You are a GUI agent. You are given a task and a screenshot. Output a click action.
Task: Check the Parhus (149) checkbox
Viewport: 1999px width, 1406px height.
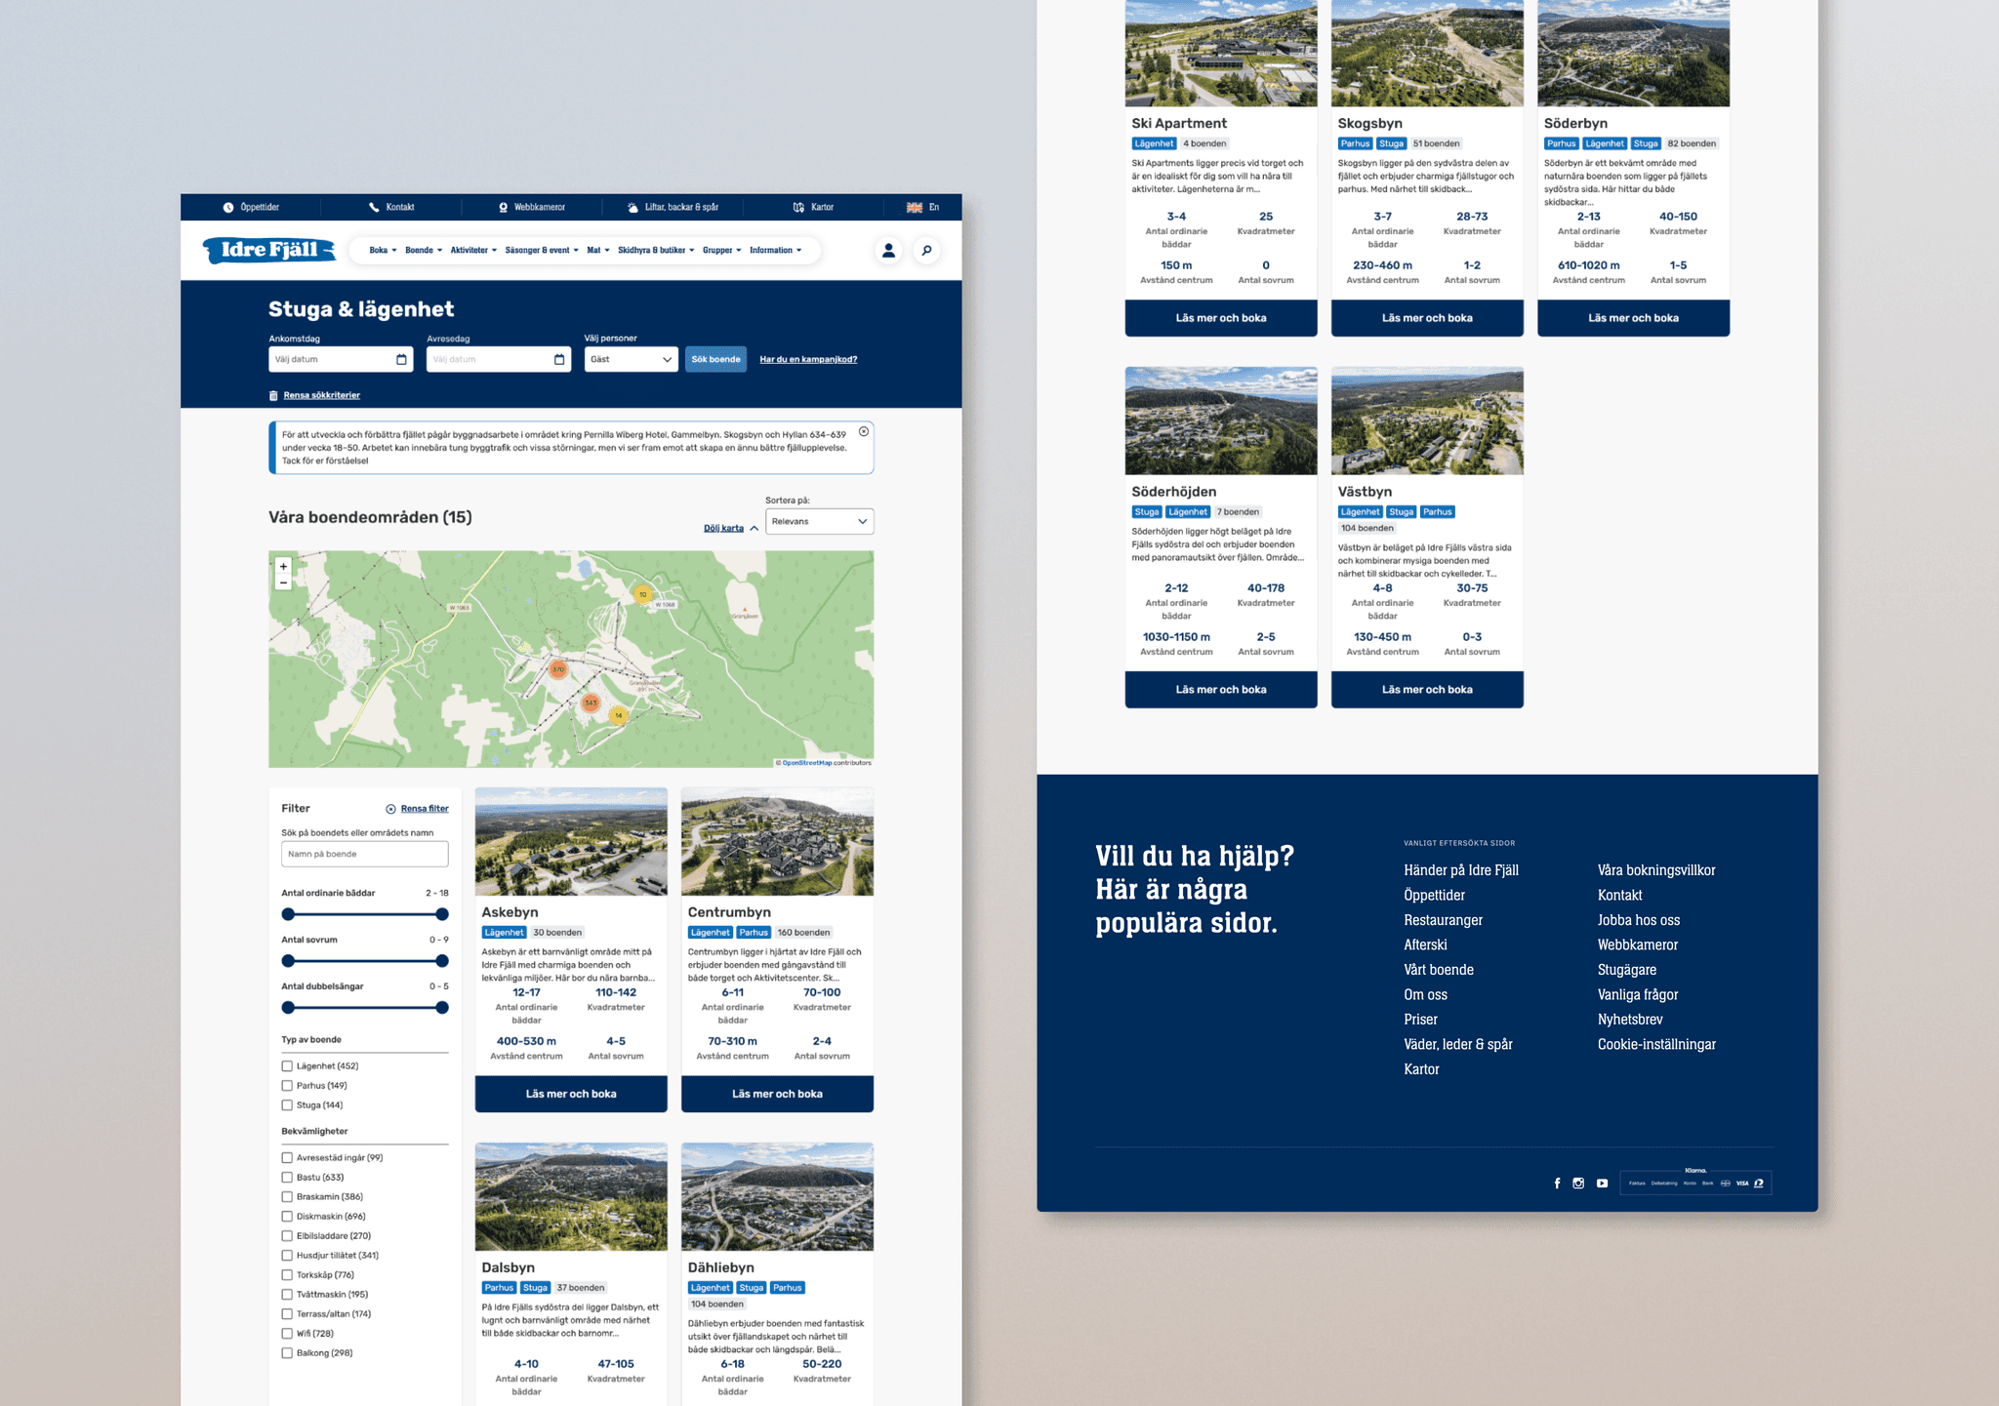pos(287,1086)
